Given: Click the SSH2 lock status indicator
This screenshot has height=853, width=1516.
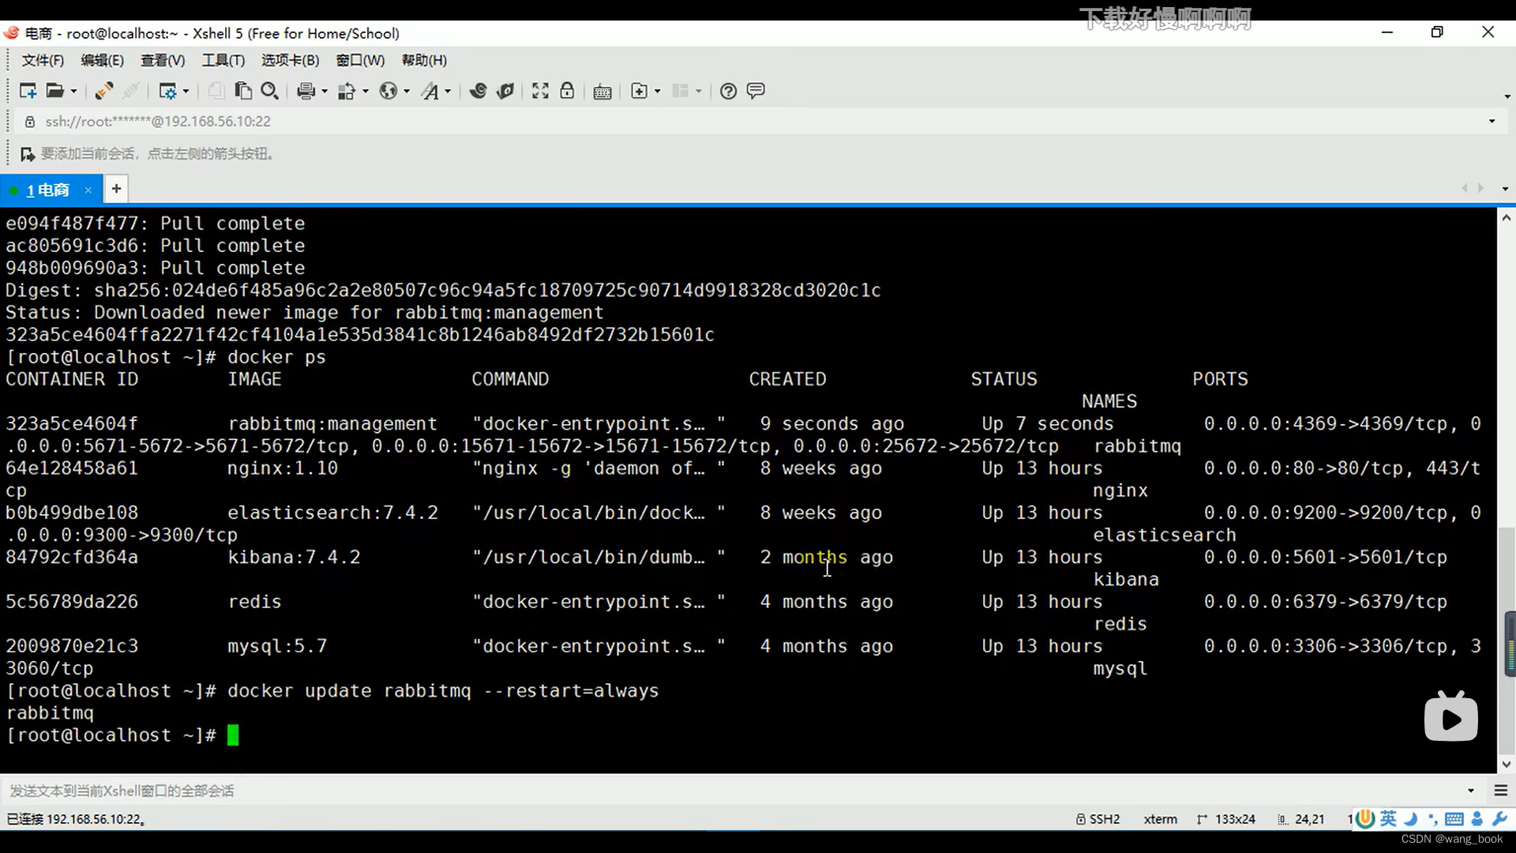Looking at the screenshot, I should (1098, 820).
